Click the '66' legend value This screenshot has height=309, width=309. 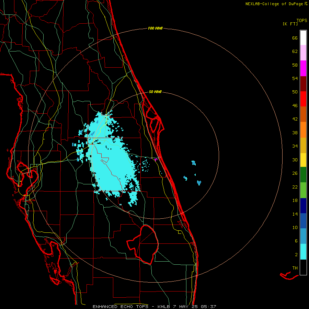point(295,38)
